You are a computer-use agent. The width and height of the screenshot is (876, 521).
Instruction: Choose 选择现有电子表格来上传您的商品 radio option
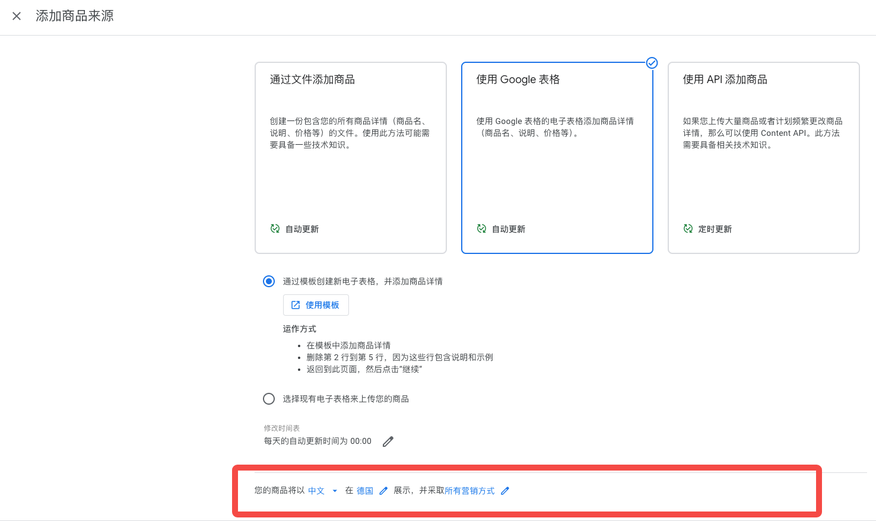(269, 399)
